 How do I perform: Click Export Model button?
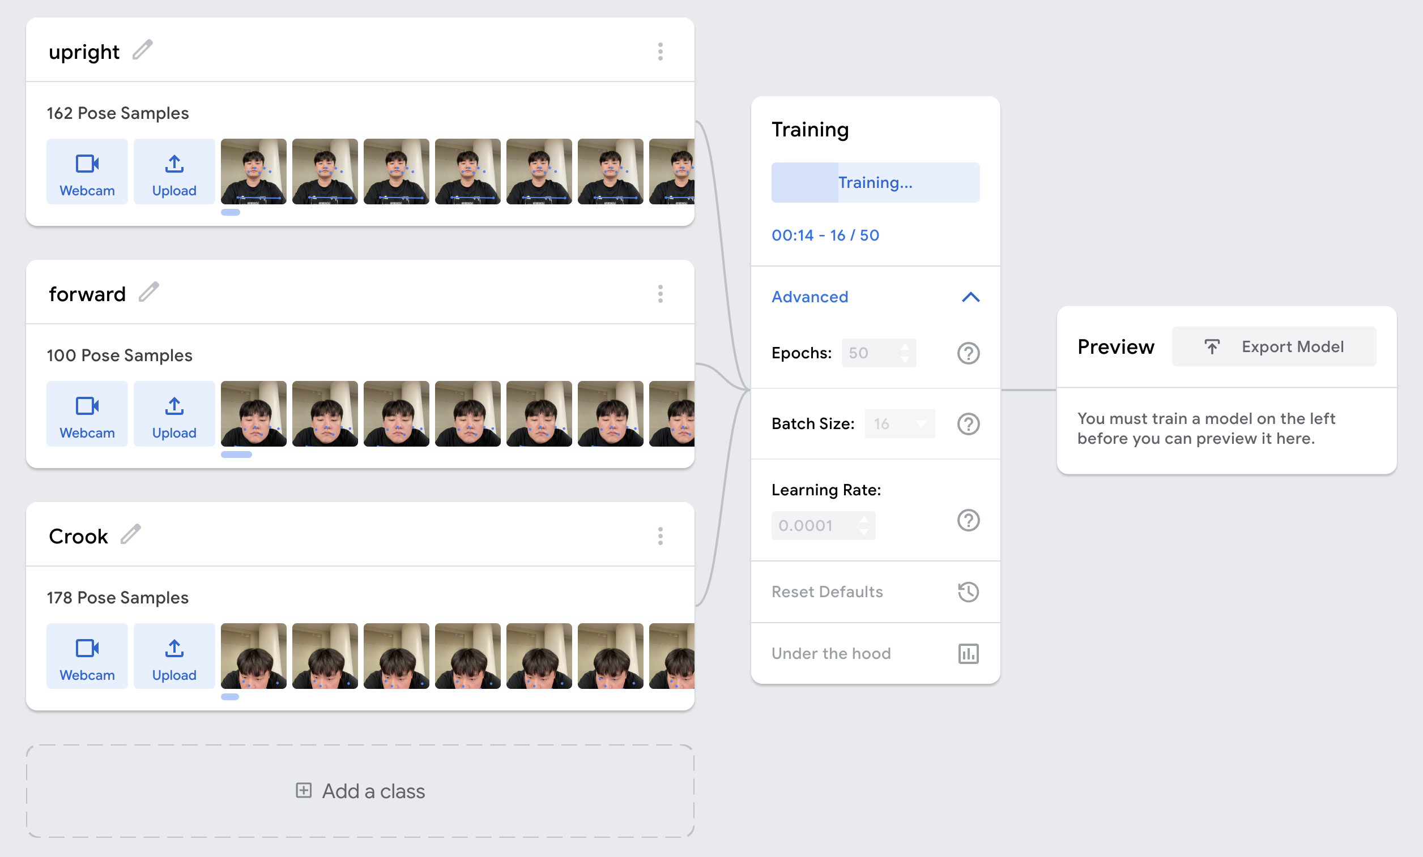(x=1273, y=347)
